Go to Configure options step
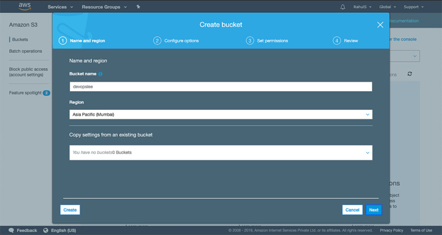 (x=176, y=41)
